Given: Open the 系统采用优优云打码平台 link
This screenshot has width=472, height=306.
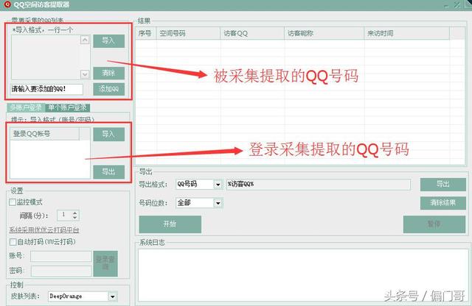Looking at the screenshot, I should click(x=44, y=230).
